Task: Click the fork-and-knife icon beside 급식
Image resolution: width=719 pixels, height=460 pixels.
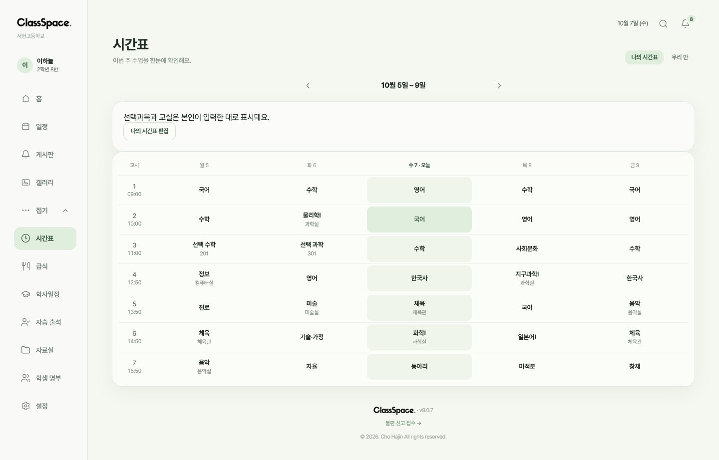Action: coord(25,266)
